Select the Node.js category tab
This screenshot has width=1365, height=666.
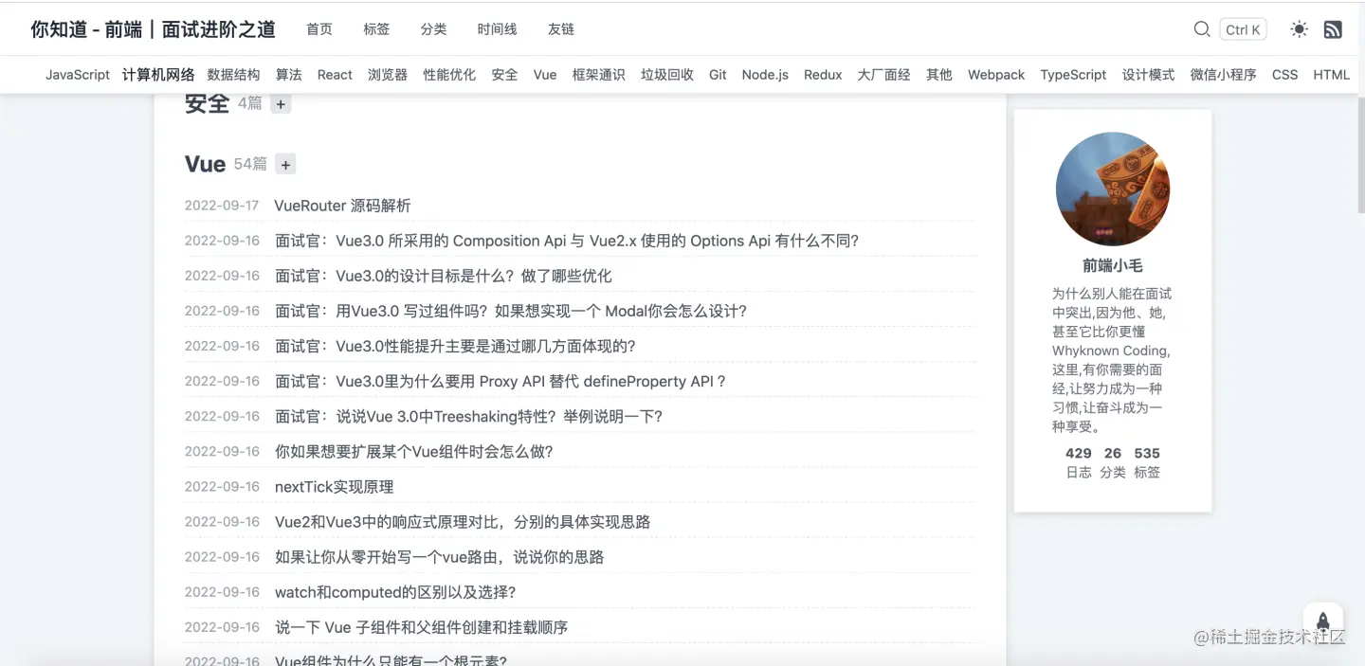tap(765, 75)
